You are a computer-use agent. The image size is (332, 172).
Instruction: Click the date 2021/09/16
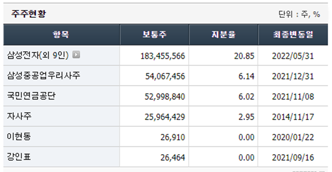(x=293, y=158)
